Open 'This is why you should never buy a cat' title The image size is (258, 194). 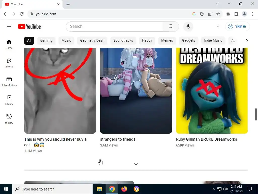55,142
